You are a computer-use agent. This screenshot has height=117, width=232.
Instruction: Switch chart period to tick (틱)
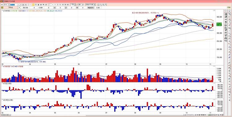click(x=43, y=5)
